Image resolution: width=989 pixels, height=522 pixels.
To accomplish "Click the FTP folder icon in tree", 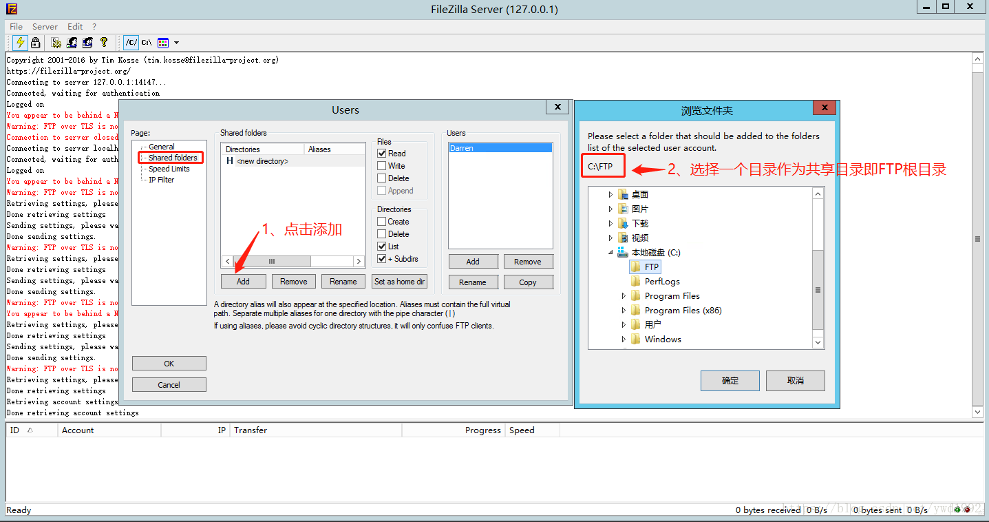I will click(636, 267).
